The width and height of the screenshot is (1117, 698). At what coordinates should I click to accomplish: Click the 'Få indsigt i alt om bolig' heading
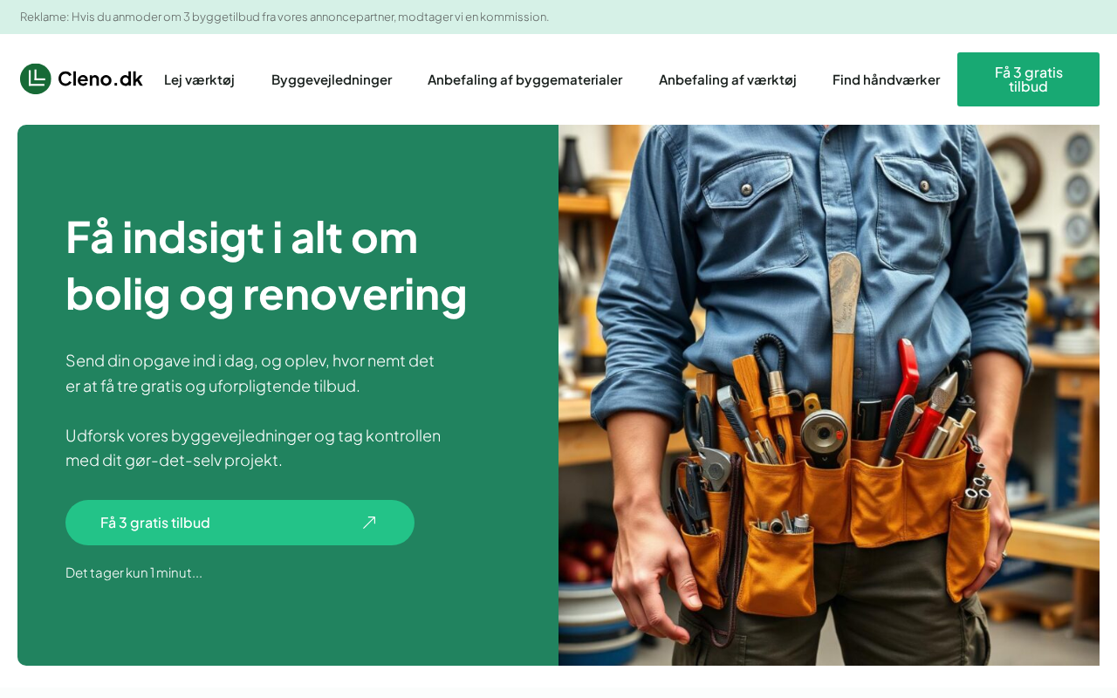[266, 264]
